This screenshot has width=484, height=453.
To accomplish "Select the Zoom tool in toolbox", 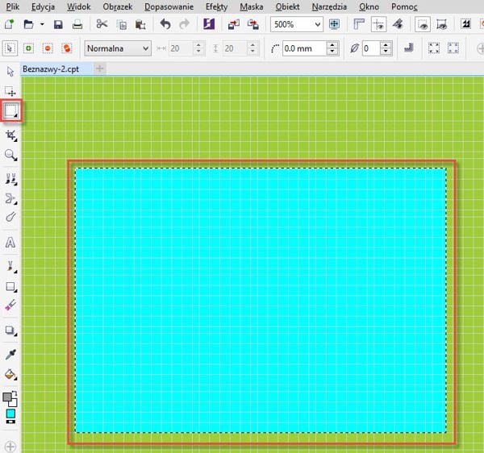I will [x=11, y=155].
